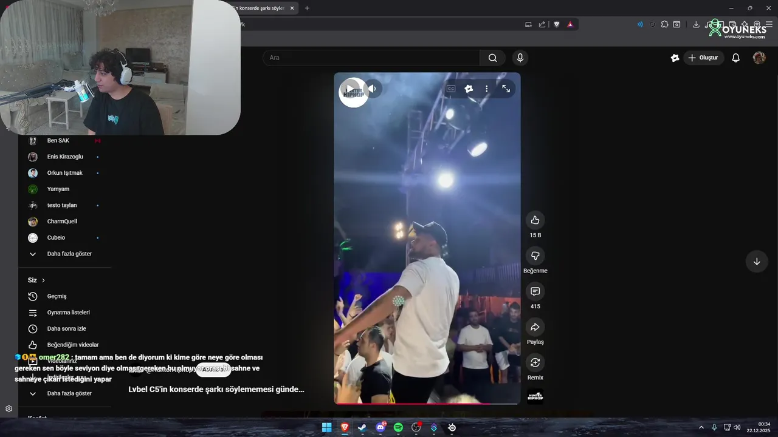Open Enis Kirazoglu channel
778x437 pixels.
[65, 157]
